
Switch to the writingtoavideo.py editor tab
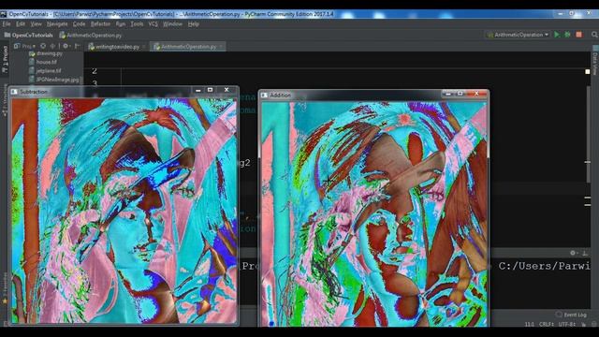pyautogui.click(x=117, y=47)
